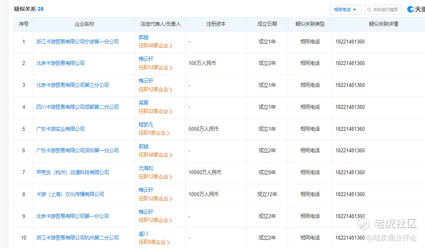Open 浙江卡游贸易有限公司宁波第一分公司 company link
Screen dimensions: 425x248
[x=78, y=42]
